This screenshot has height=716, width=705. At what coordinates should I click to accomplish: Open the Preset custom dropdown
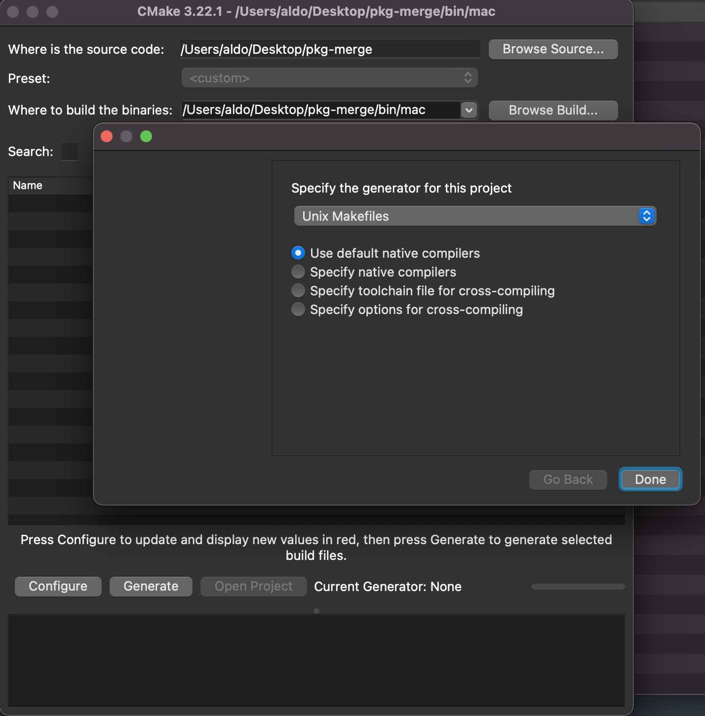330,78
